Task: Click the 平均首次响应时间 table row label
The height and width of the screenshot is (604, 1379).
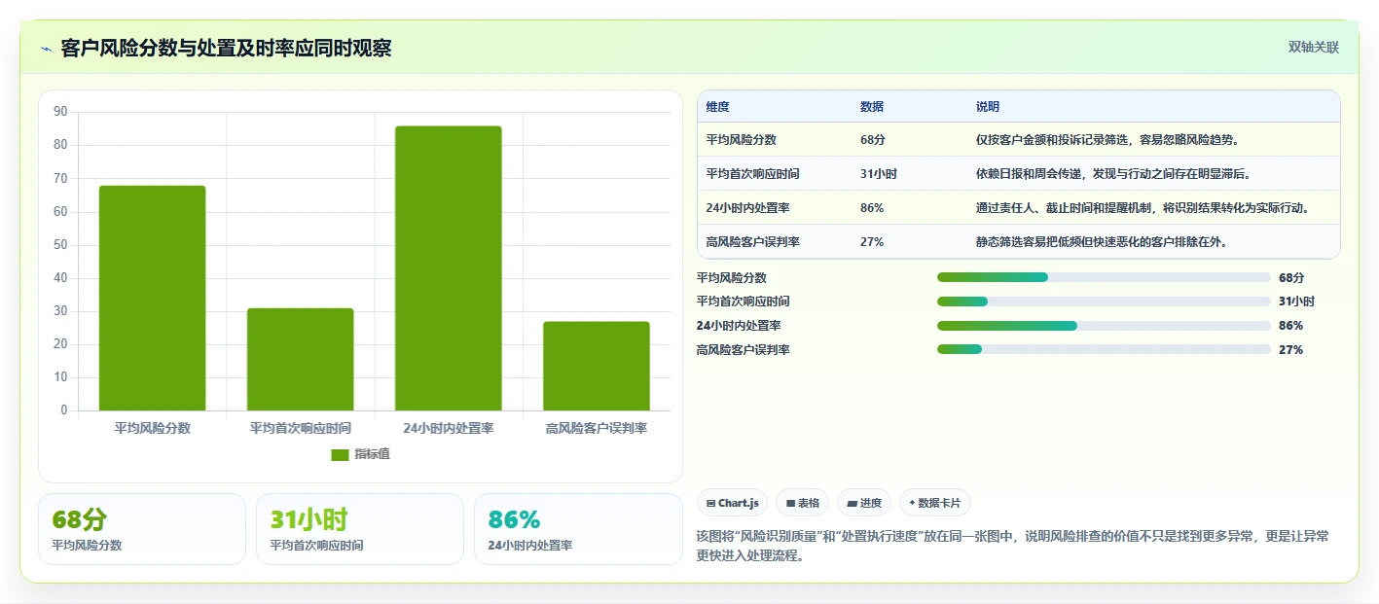Action: pyautogui.click(x=753, y=173)
